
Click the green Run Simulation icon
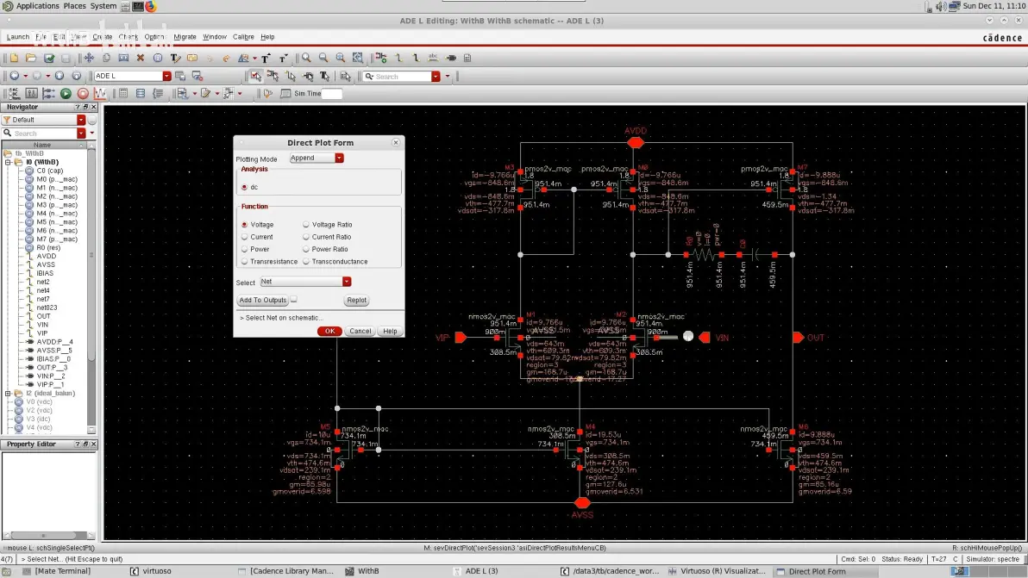pyautogui.click(x=66, y=94)
